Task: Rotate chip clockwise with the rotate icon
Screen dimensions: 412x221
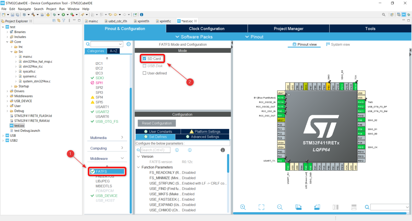Action: [x=298, y=207]
